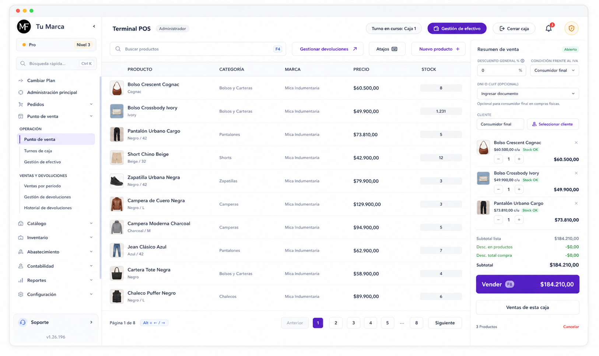
Task: Click the purple Gestión de efectivo button
Action: click(457, 28)
